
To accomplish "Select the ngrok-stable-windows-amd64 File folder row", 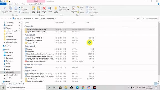I will (60, 32).
